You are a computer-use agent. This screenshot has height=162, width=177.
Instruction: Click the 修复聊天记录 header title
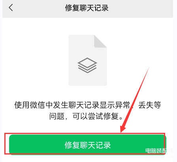pos(87,8)
